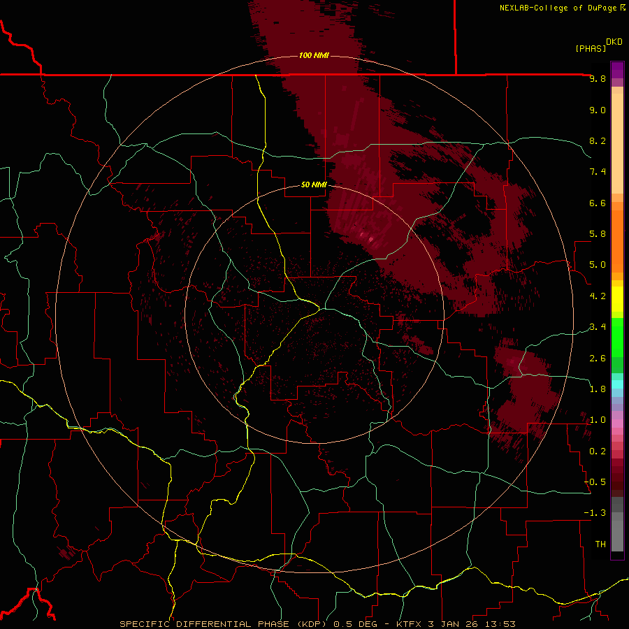Screen dimensions: 629x629
Task: Click the 9.8 value on the legend
Action: (x=598, y=78)
